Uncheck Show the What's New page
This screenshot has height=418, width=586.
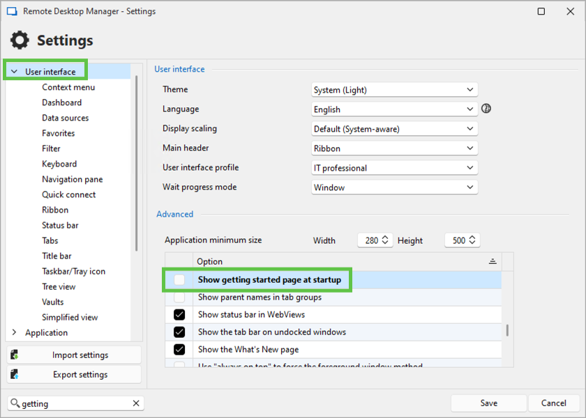[x=179, y=349]
